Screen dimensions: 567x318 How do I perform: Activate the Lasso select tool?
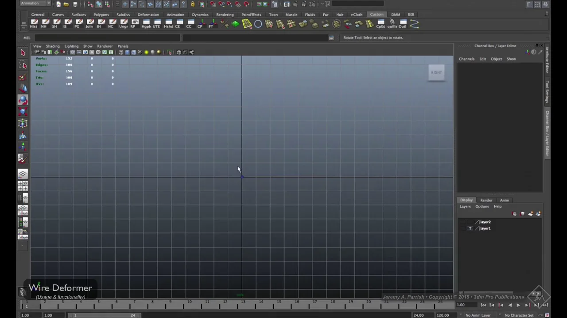pyautogui.click(x=23, y=65)
